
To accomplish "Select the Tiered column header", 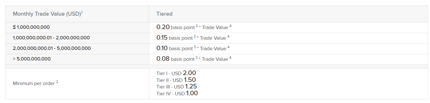I will point(164,14).
